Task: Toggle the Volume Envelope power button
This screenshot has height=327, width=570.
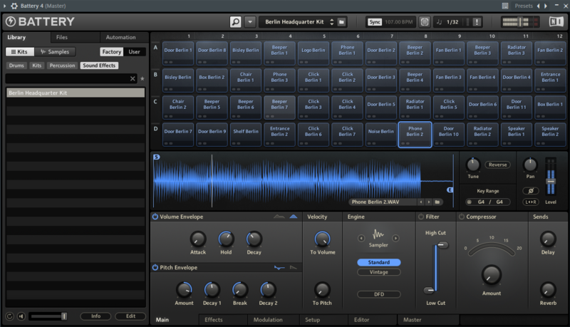Action: [x=155, y=217]
